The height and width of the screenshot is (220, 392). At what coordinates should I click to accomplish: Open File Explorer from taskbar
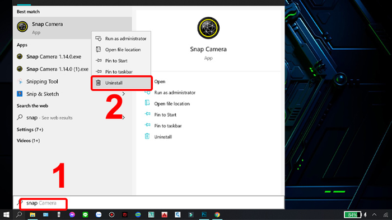tap(32, 214)
